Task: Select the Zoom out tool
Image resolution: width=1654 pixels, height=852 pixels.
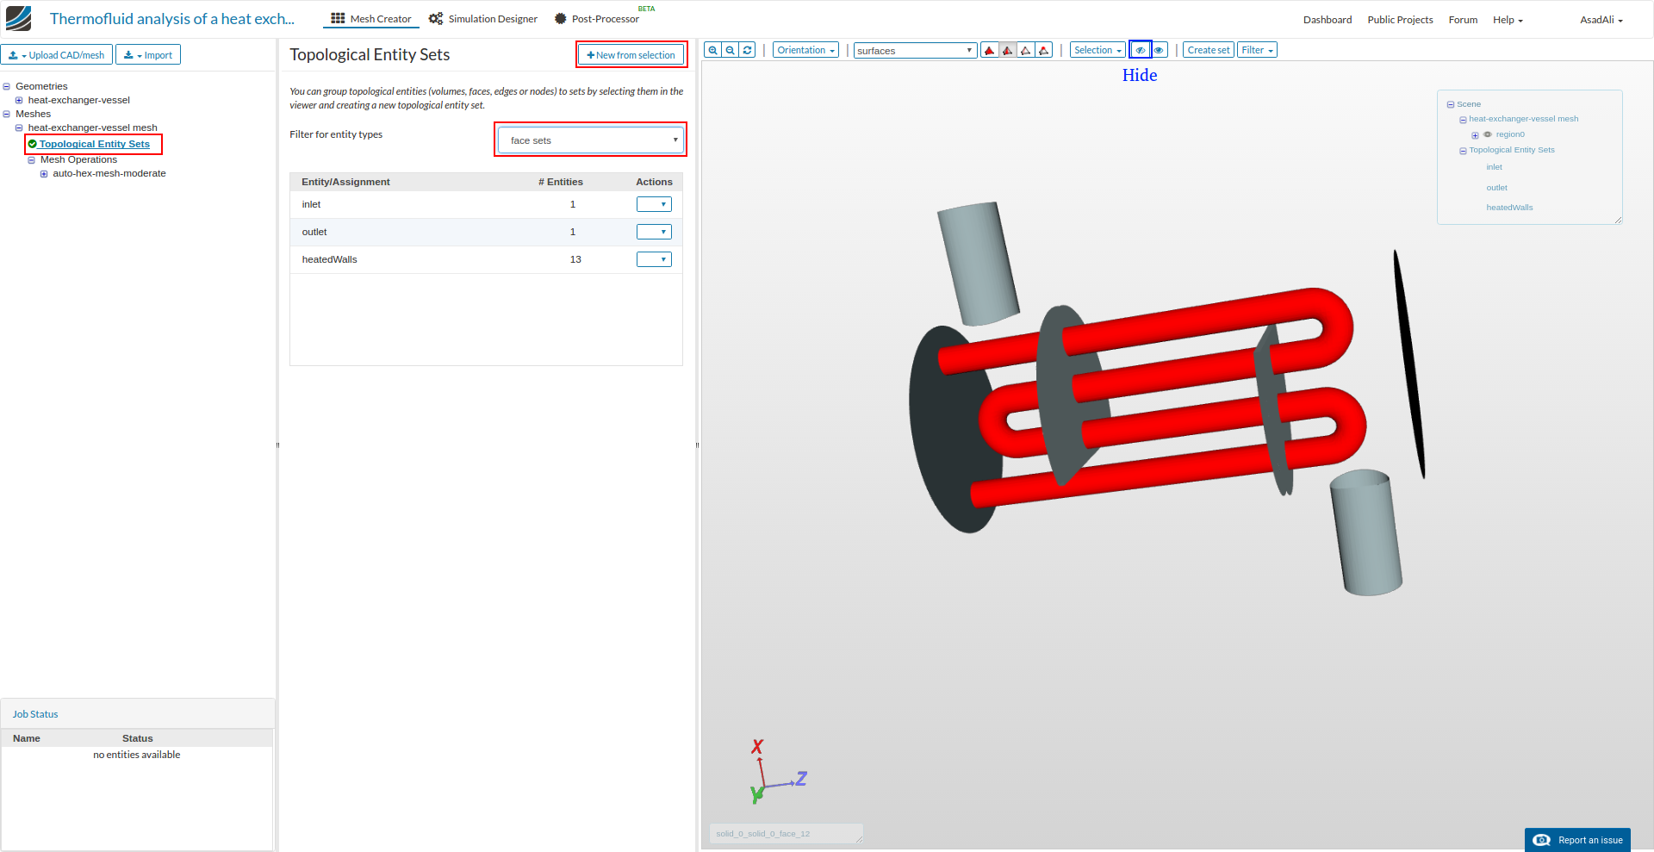Action: [729, 49]
